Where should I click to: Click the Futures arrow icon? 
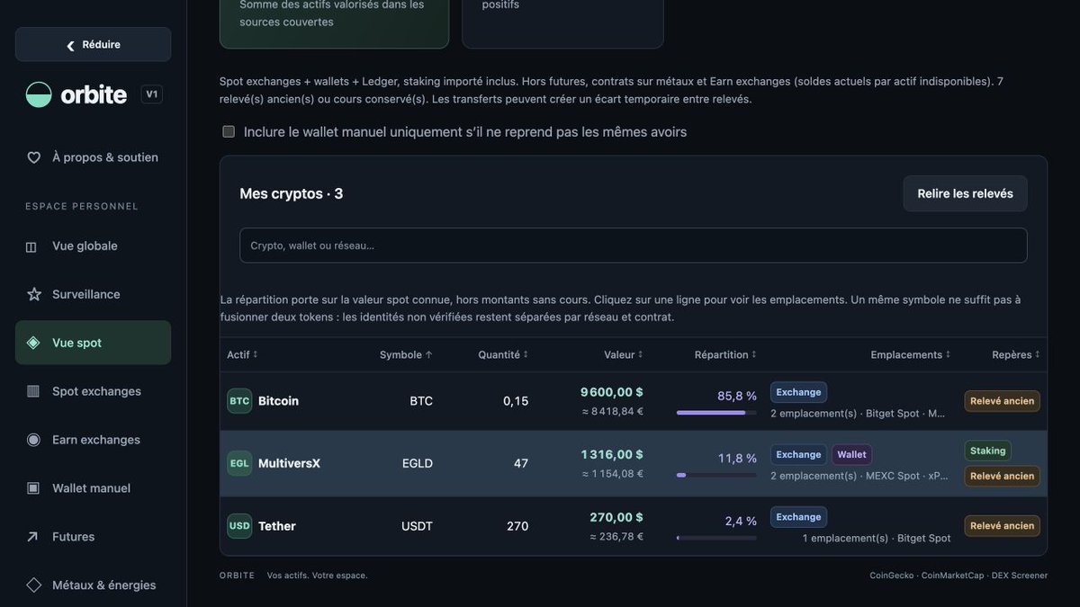33,537
